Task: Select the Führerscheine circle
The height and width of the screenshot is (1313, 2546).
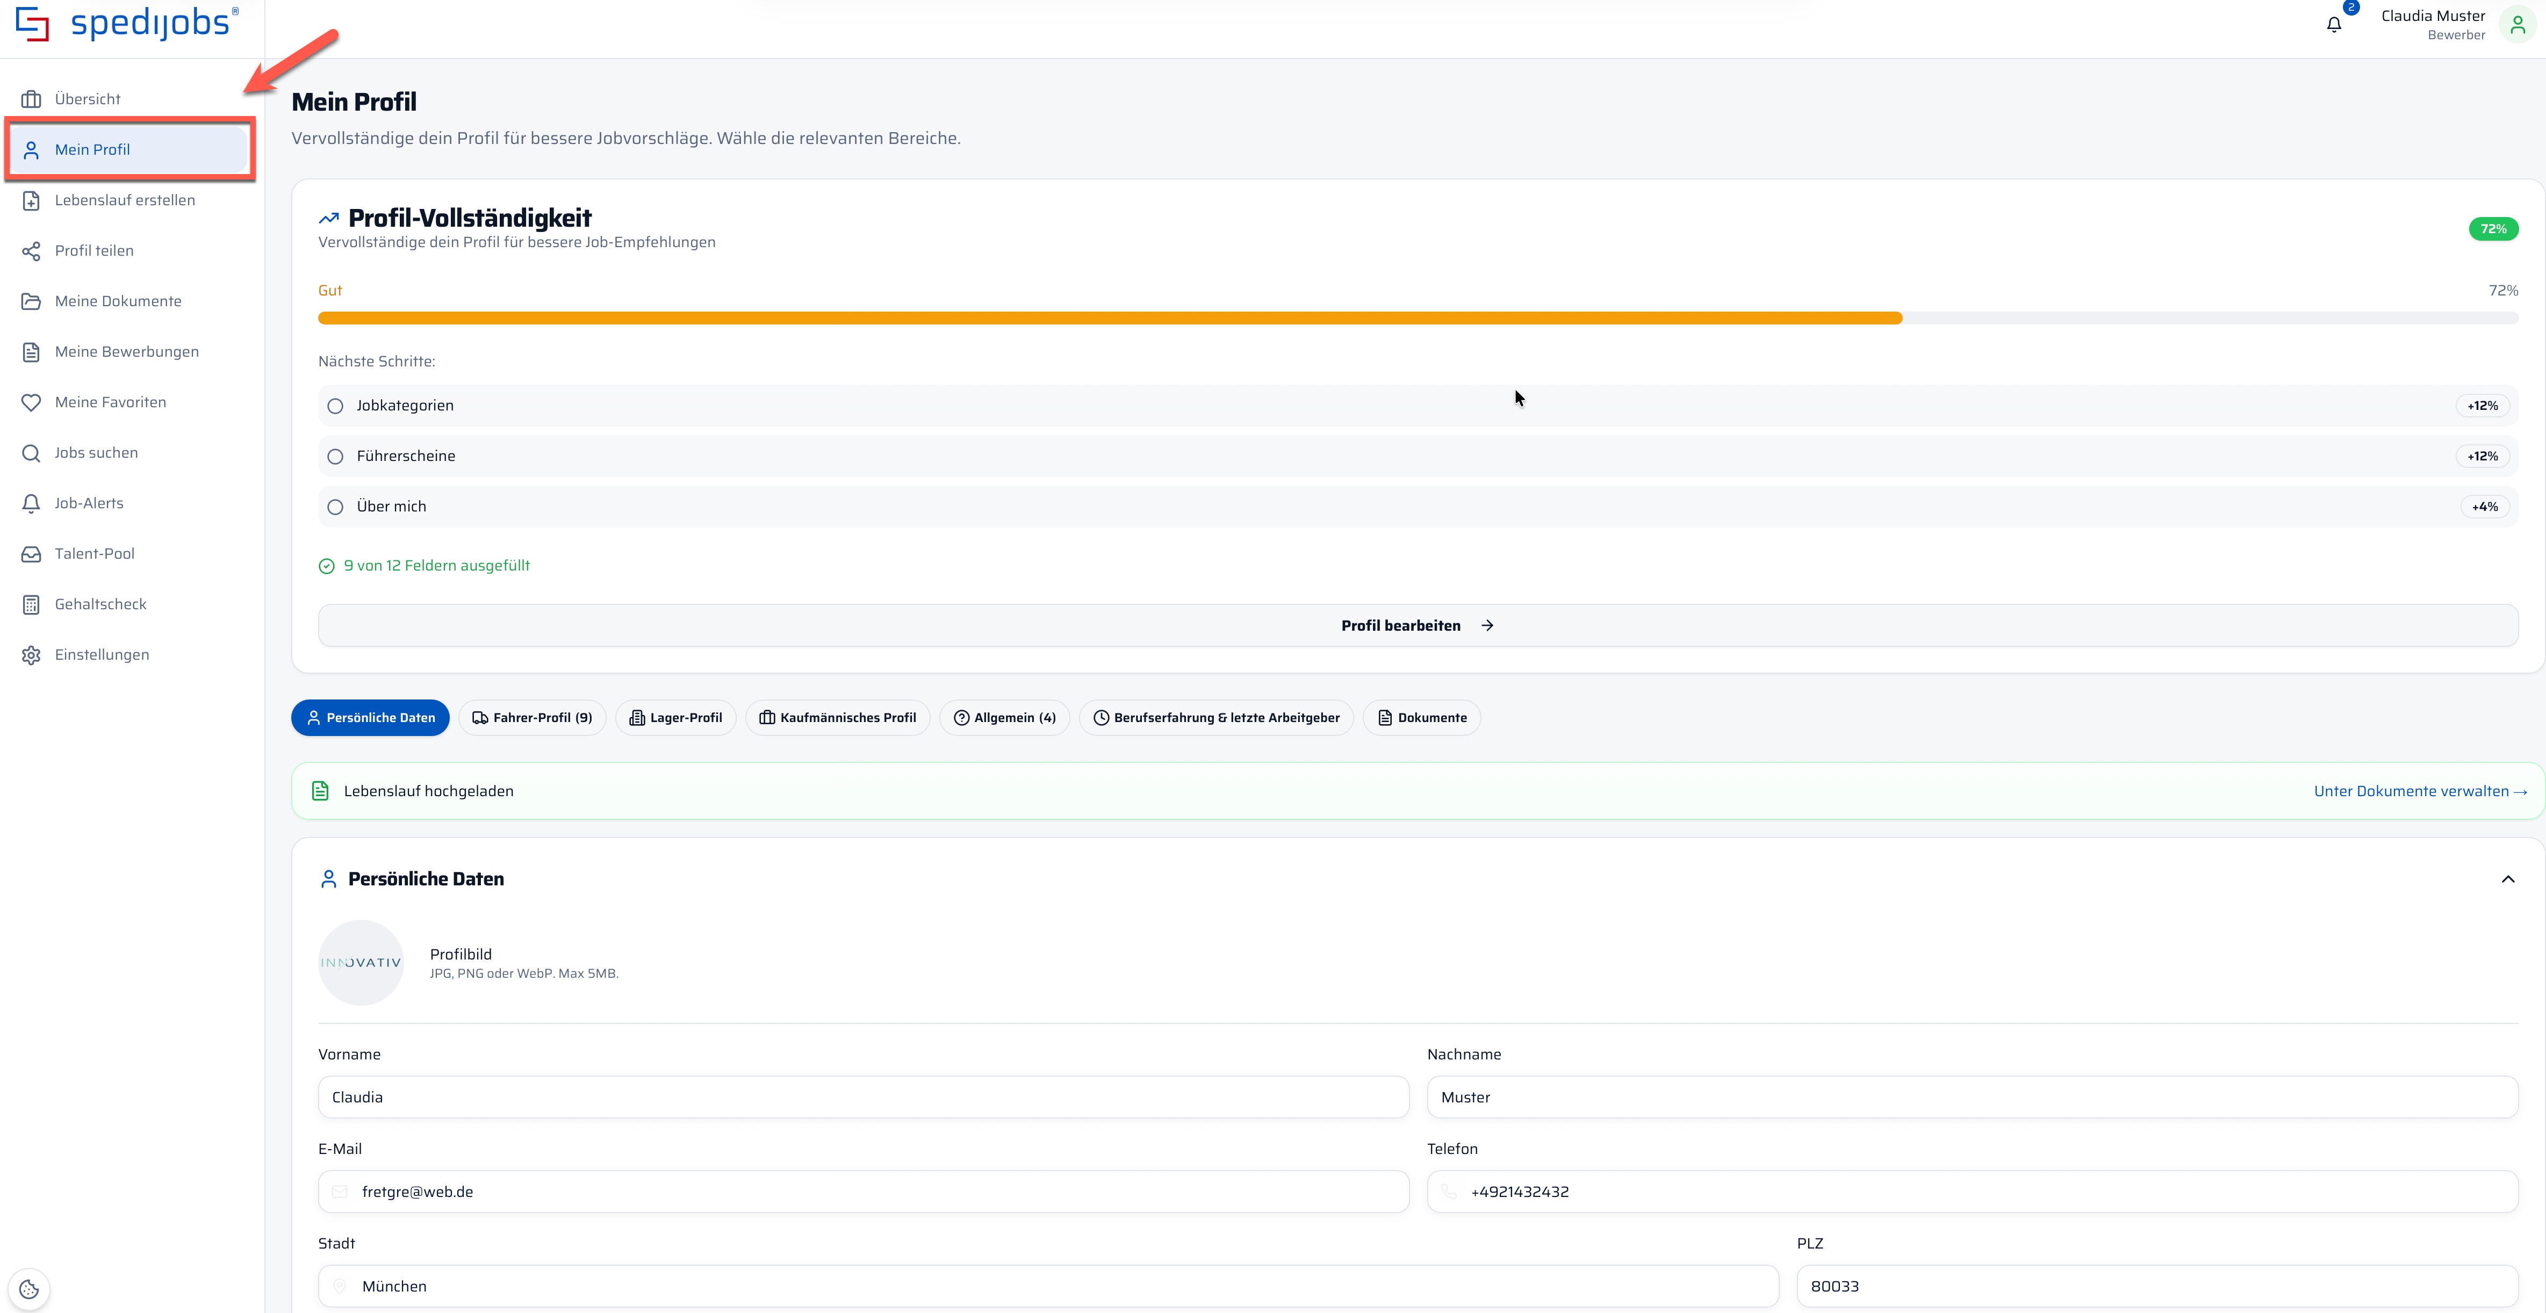Action: (335, 457)
